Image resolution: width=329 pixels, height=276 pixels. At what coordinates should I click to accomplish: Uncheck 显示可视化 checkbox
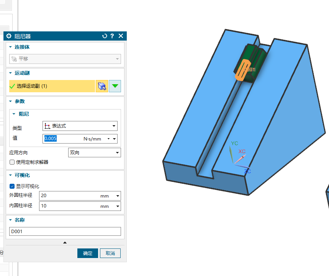pos(12,186)
